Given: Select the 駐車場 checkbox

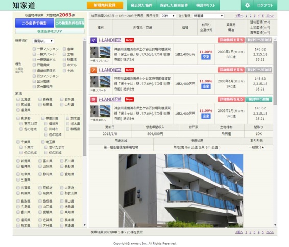Looking at the screenshot, I should (x=64, y=60).
